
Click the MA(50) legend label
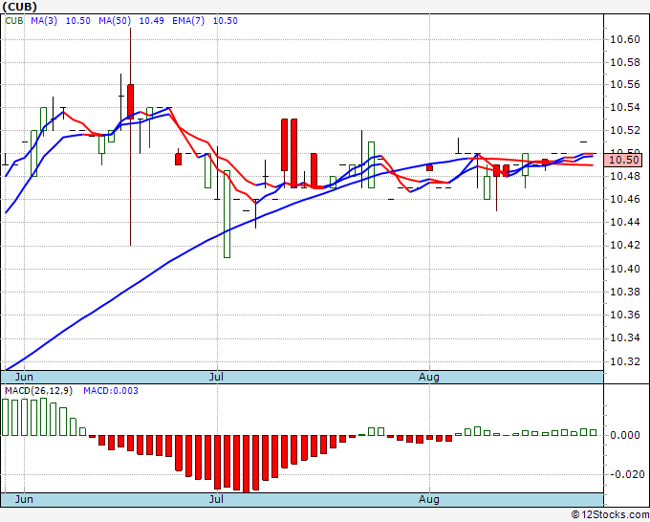point(115,21)
